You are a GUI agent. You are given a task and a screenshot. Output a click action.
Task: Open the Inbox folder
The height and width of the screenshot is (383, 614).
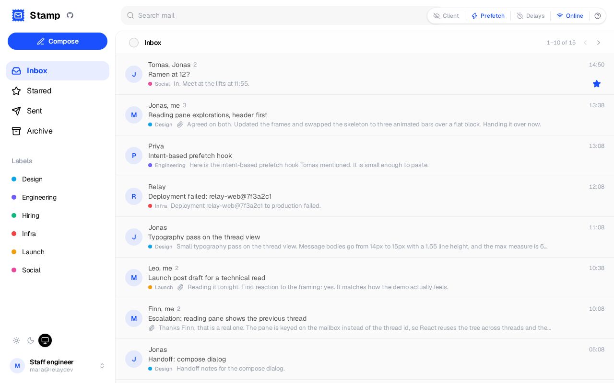pos(58,71)
